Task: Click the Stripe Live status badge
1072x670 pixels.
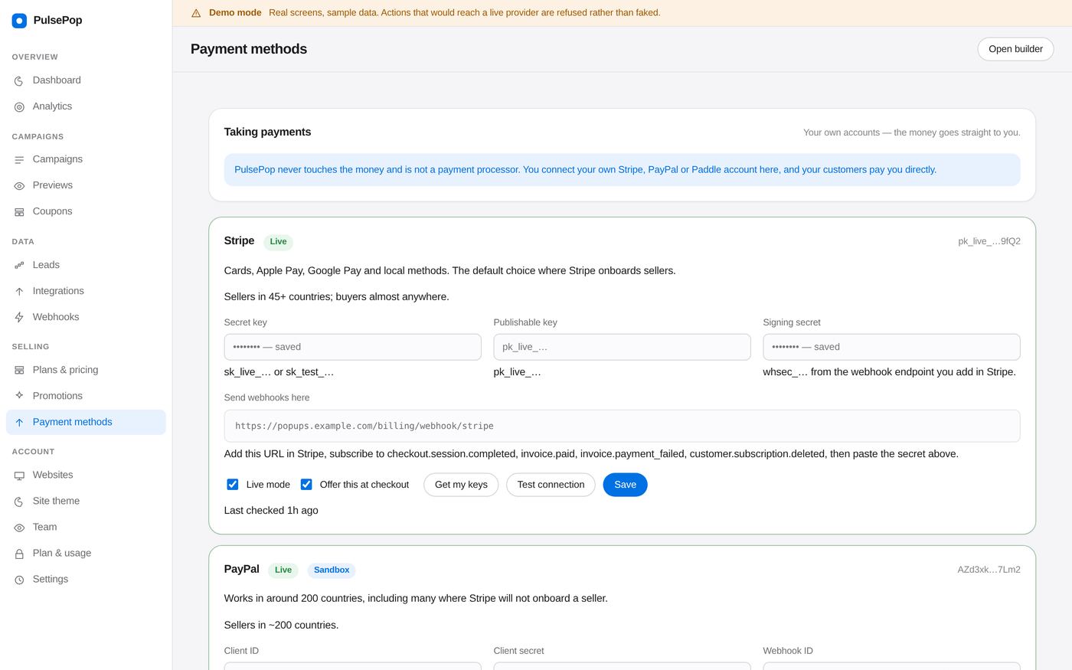Action: (x=278, y=242)
